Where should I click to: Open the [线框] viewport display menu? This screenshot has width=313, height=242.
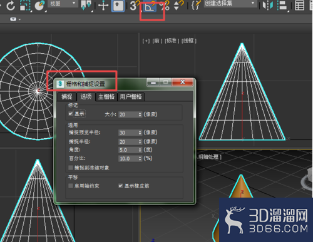(189, 41)
